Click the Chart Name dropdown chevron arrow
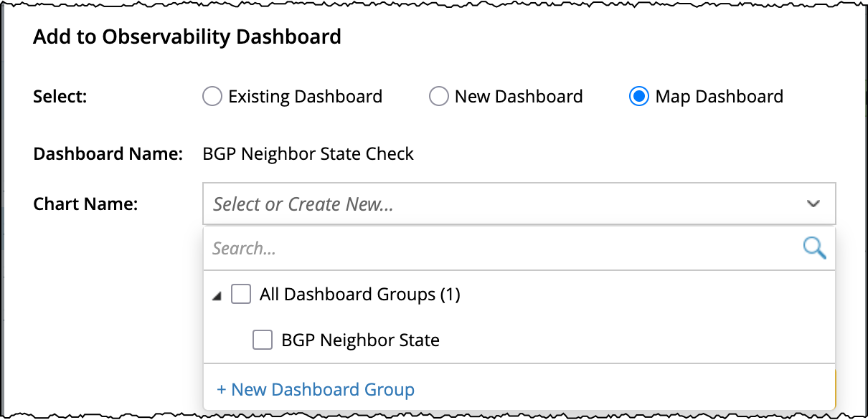Screen dimensions: 868x420 click(813, 204)
